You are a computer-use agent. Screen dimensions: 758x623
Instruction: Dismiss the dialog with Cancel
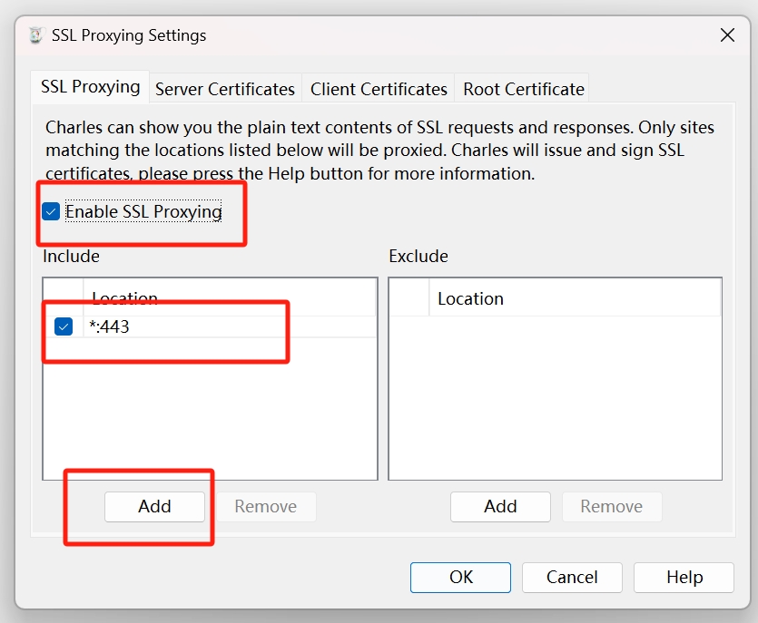[572, 577]
